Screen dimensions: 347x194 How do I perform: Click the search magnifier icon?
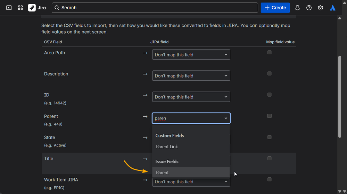click(57, 8)
